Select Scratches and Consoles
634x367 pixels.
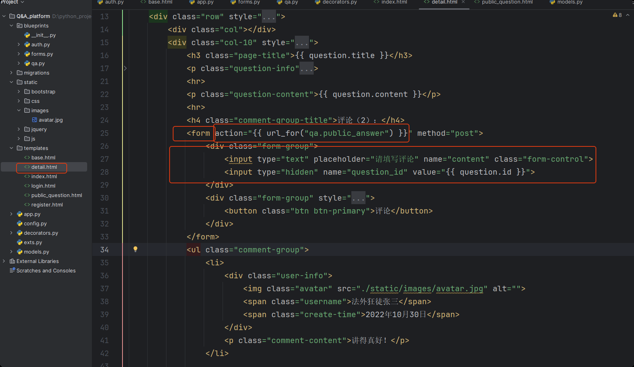pyautogui.click(x=46, y=270)
